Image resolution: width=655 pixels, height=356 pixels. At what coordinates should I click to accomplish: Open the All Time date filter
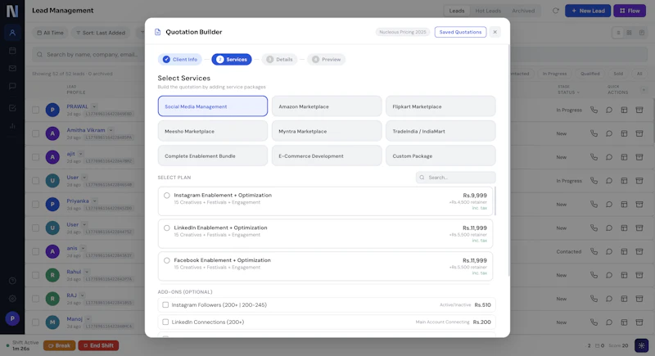tap(50, 33)
